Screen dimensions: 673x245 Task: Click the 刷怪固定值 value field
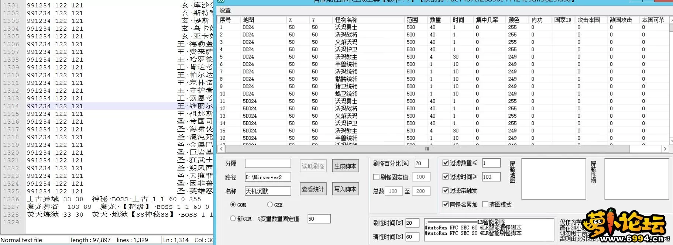pyautogui.click(x=421, y=177)
